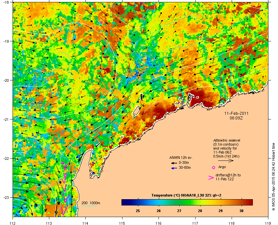Image resolution: width=278 pixels, height=225 pixels.
Task: Click the '200 1000m' depth label
Action: point(91,203)
